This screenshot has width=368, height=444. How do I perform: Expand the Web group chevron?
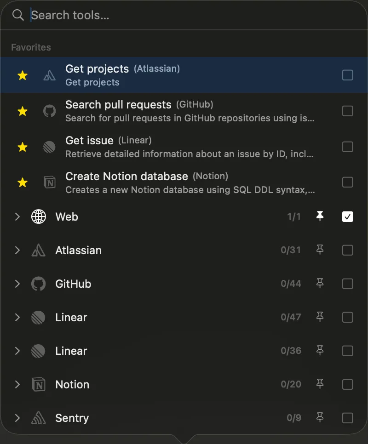pos(17,216)
